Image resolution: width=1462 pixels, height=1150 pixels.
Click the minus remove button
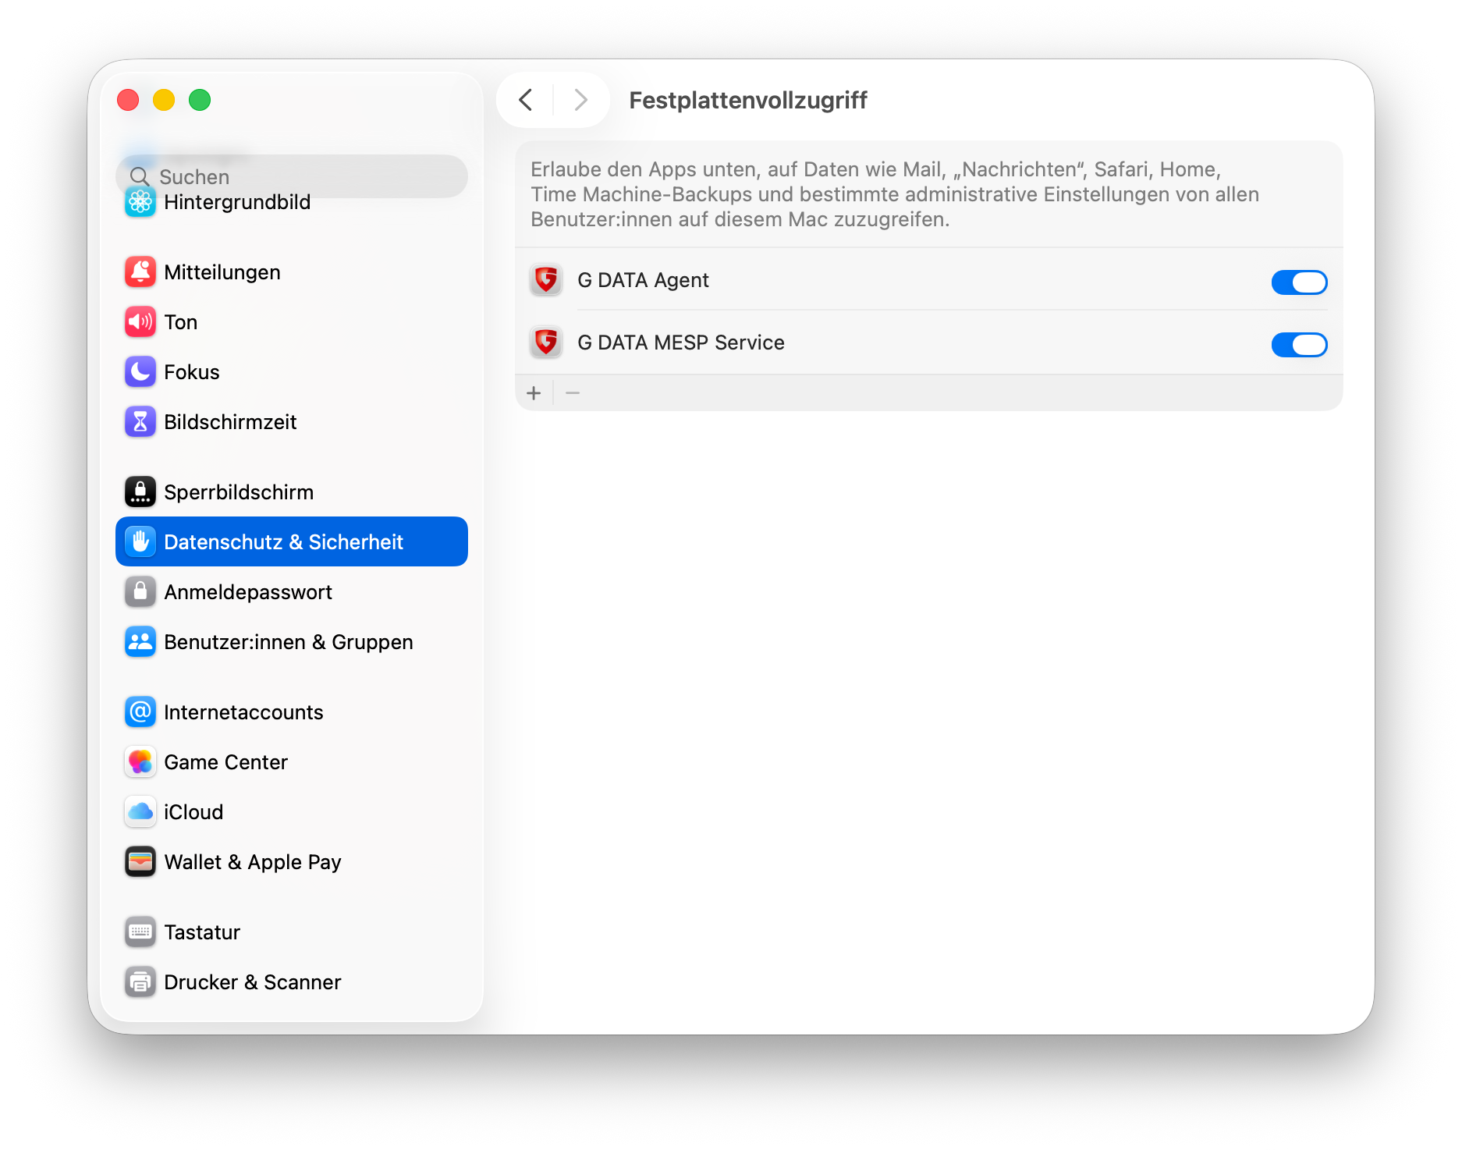coord(573,393)
